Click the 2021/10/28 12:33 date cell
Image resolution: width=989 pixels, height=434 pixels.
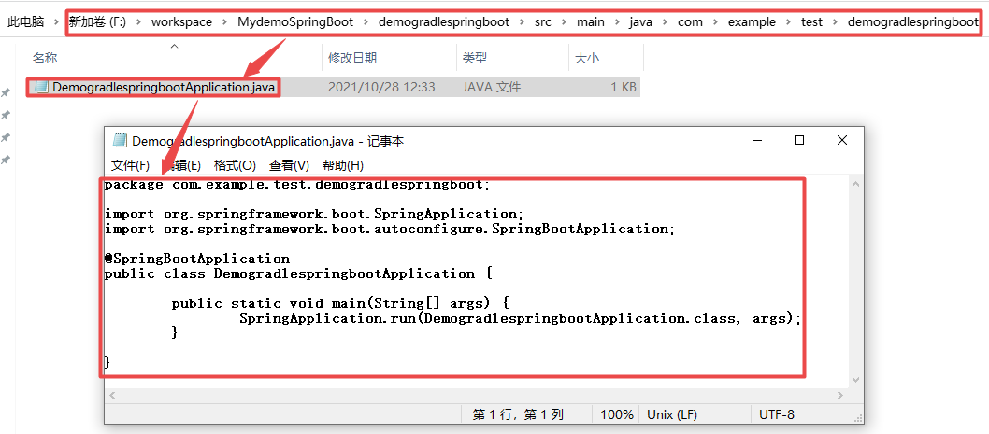click(x=381, y=87)
